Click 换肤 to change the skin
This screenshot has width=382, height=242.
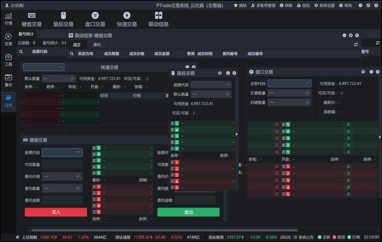point(240,5)
